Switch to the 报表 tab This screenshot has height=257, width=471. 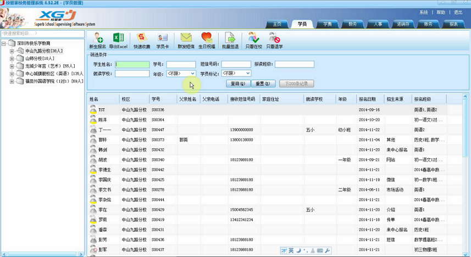coord(453,24)
